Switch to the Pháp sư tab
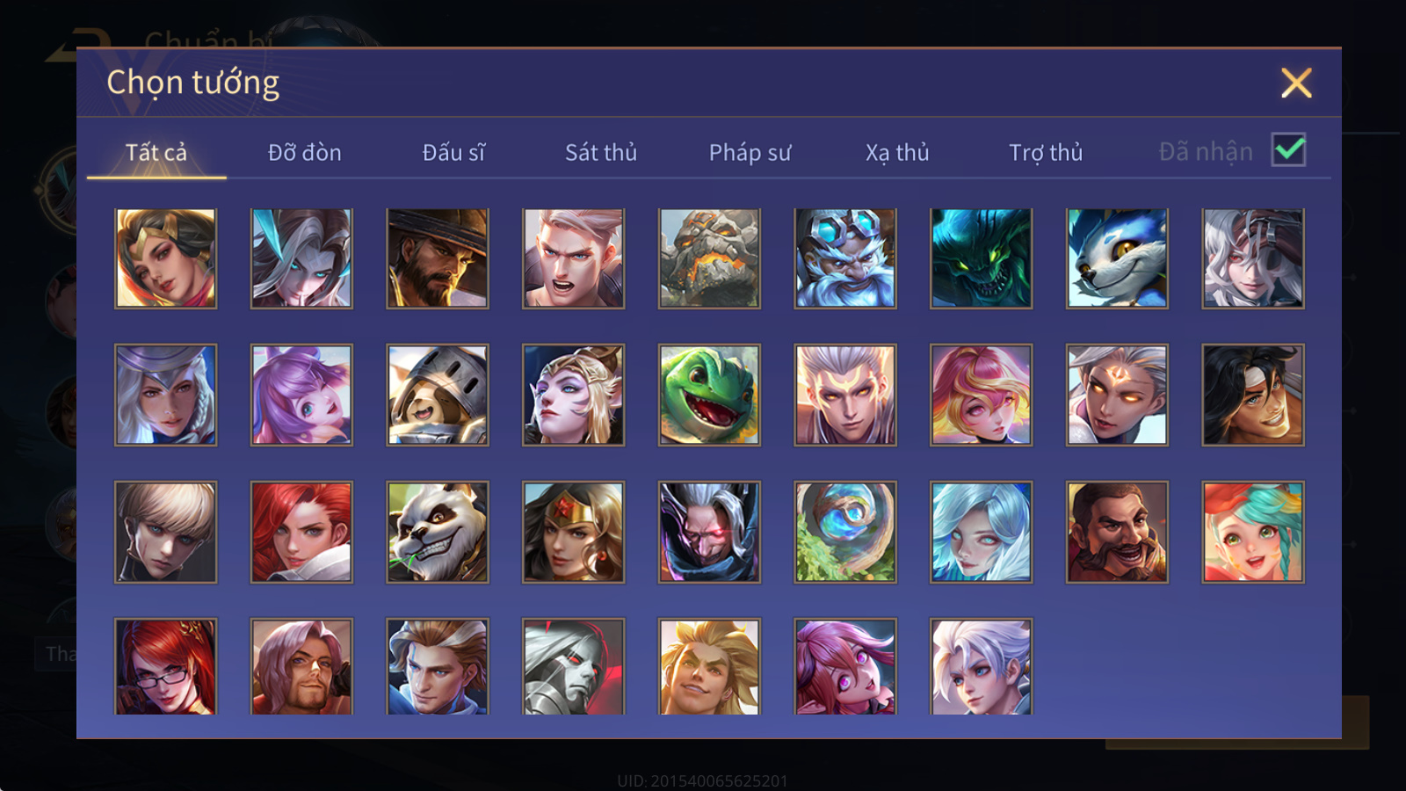Screen dimensions: 1406x791 click(750, 152)
